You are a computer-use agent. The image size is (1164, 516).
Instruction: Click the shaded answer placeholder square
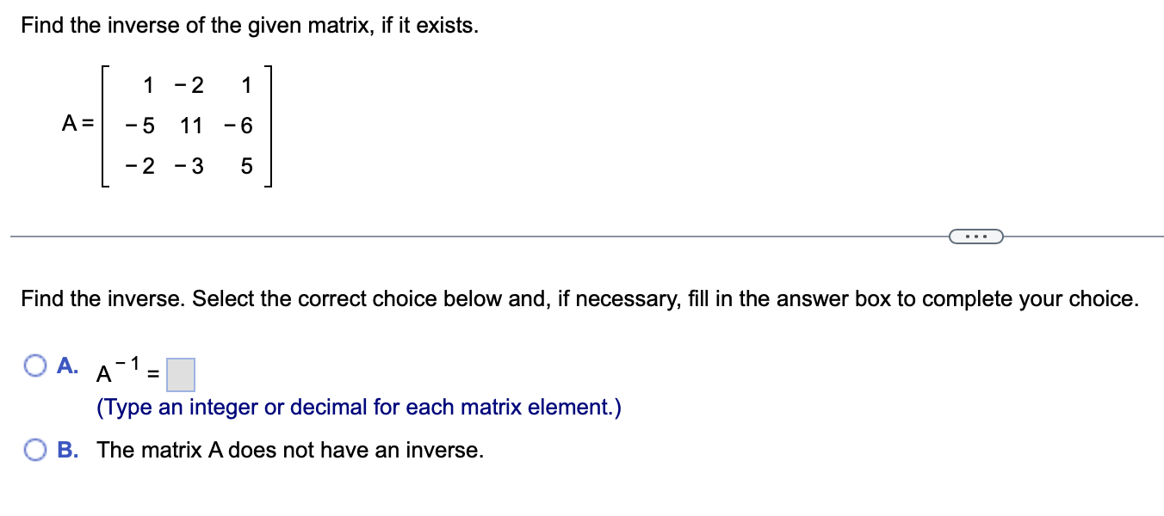click(181, 374)
